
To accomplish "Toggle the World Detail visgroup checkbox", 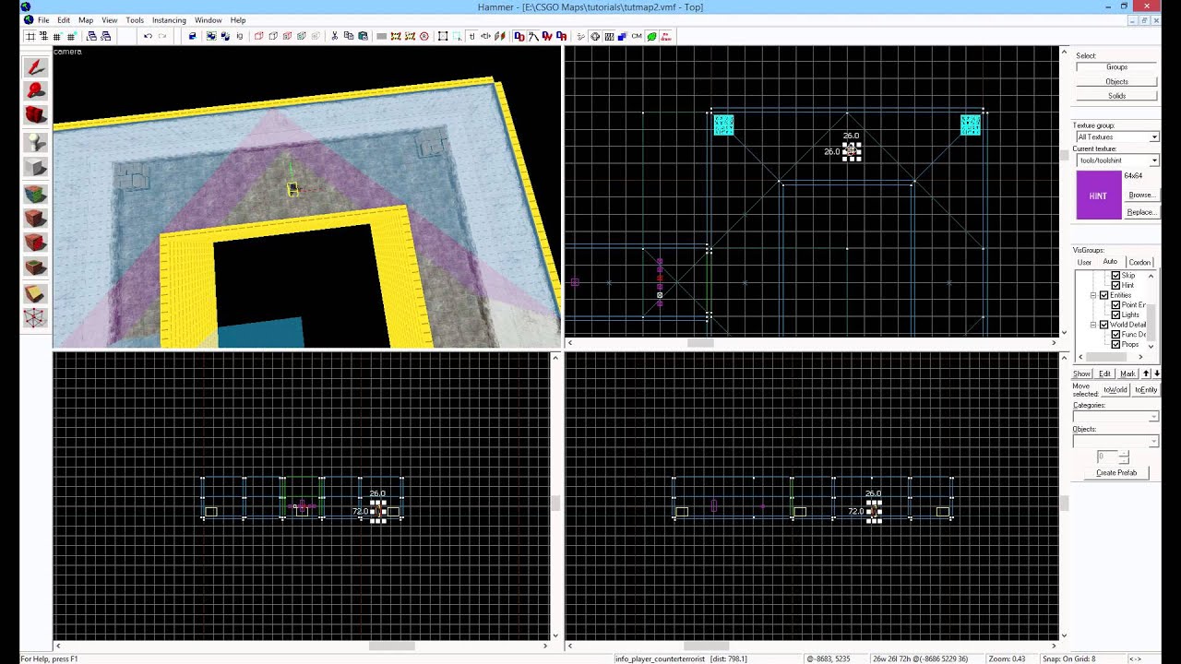I will [x=1104, y=325].
